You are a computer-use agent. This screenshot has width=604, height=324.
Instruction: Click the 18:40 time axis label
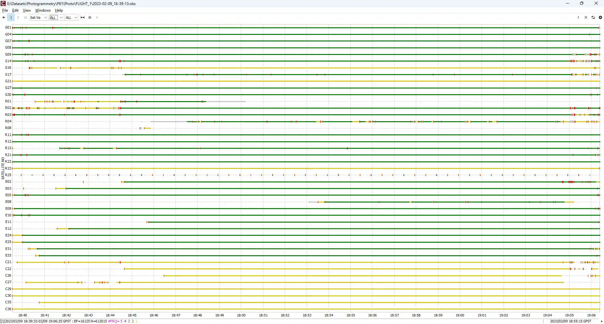(x=23, y=315)
